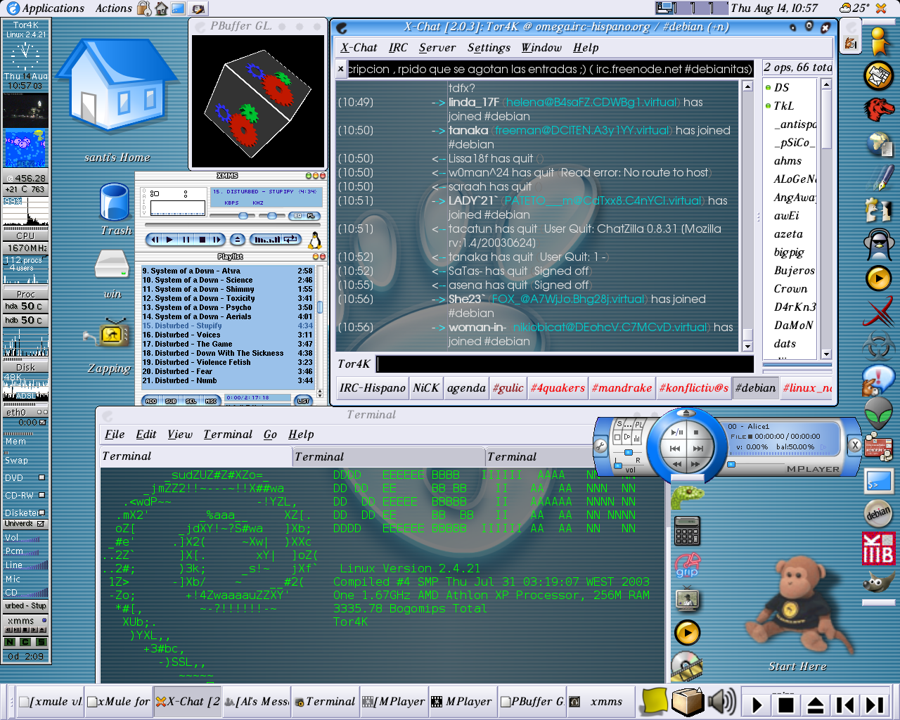Switch to the #4quakers channel tab
Image resolution: width=900 pixels, height=720 pixels.
(558, 388)
